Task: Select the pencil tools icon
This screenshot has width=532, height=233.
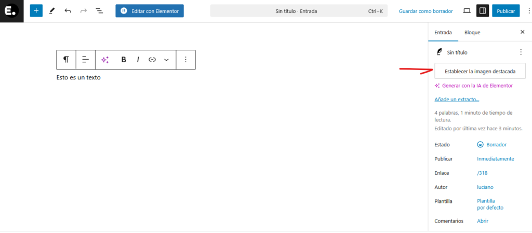Action: 52,11
